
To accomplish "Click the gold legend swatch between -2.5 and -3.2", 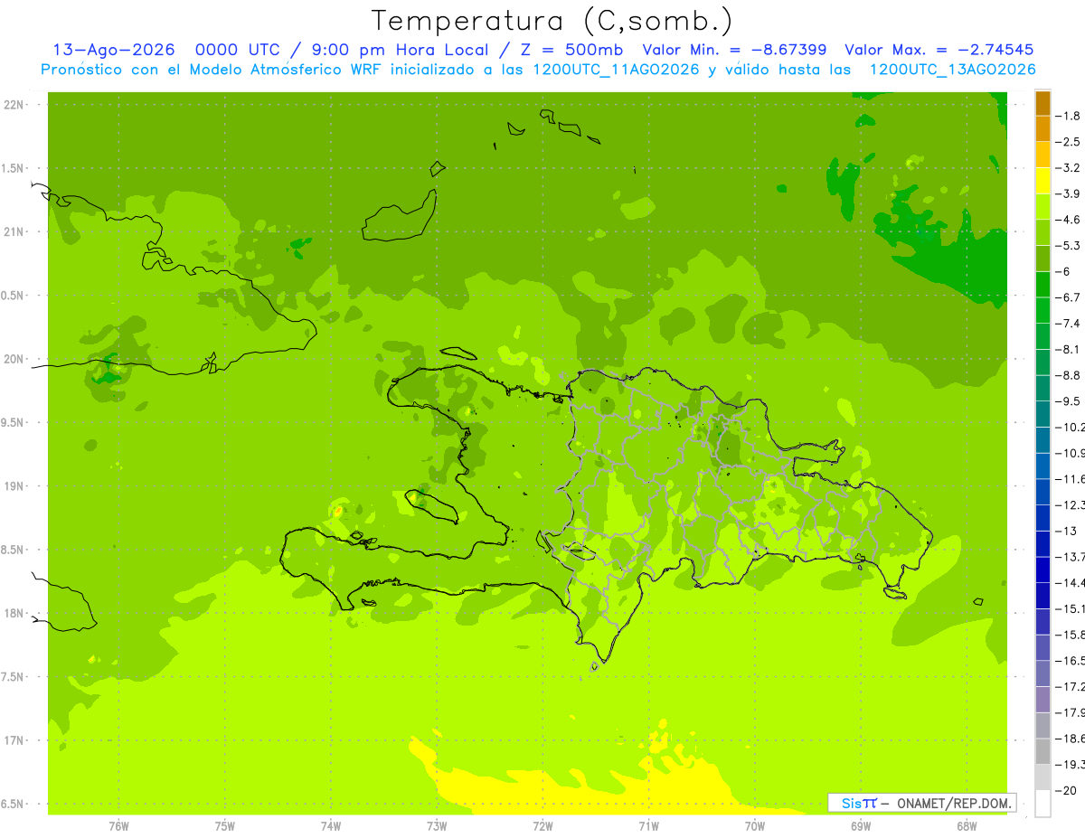I will (x=1043, y=155).
